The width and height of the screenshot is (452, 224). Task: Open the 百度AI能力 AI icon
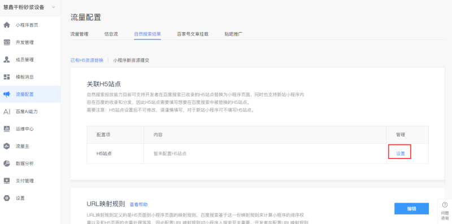[7, 112]
